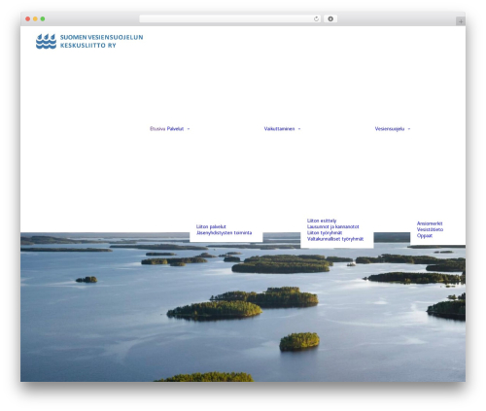Go to the Etusivu page

pos(157,129)
